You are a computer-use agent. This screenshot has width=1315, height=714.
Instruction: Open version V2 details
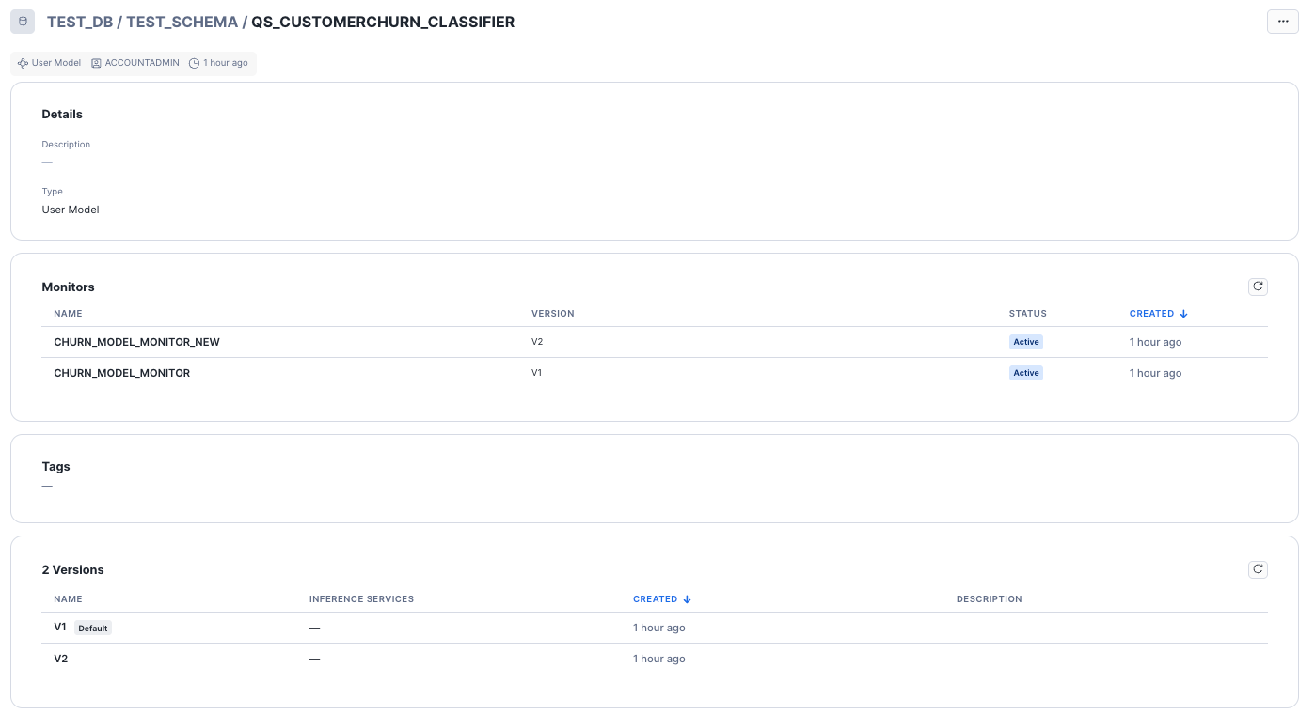pos(60,659)
